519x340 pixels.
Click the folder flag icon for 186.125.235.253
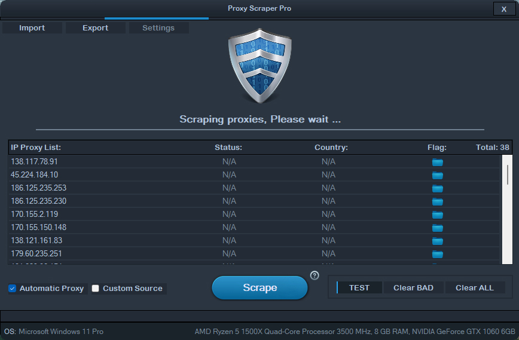(437, 188)
